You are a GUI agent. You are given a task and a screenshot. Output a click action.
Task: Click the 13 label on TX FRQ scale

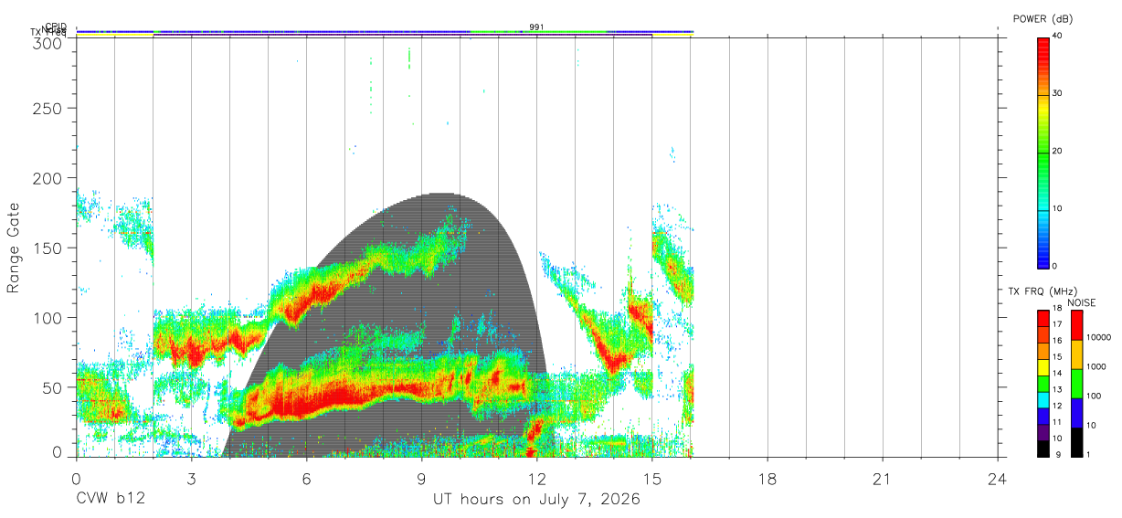pyautogui.click(x=1058, y=389)
